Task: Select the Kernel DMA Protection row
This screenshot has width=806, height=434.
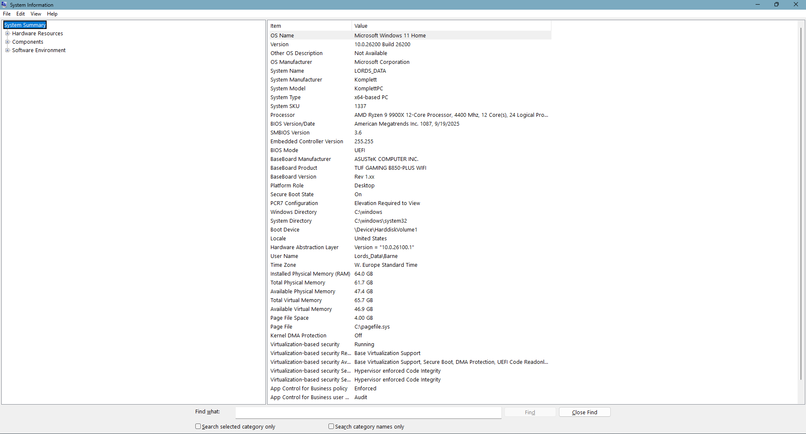Action: click(x=410, y=336)
